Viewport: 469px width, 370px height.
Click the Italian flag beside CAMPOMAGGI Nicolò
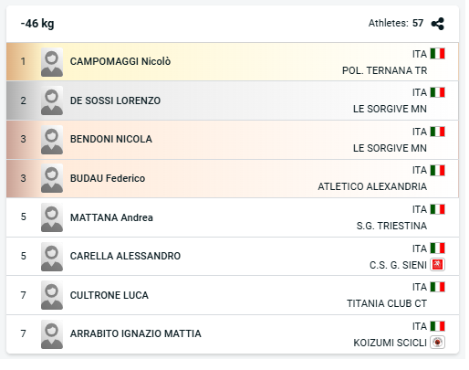pyautogui.click(x=437, y=54)
